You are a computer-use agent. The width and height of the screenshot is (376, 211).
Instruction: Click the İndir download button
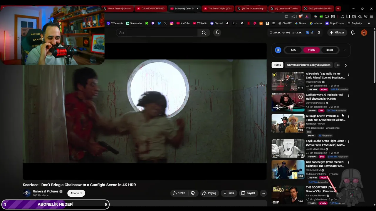(229, 193)
